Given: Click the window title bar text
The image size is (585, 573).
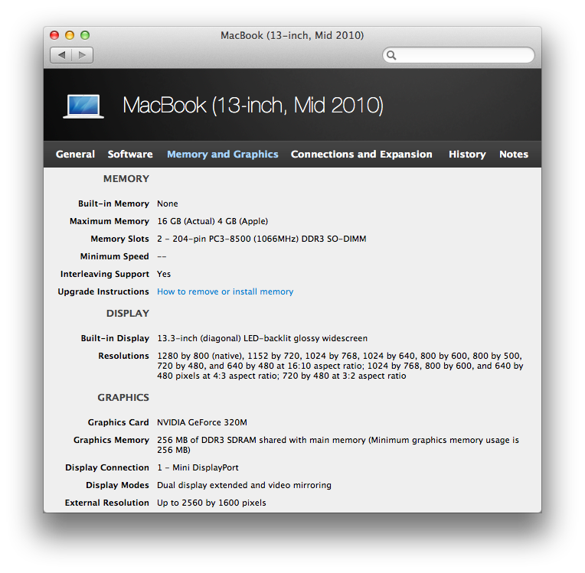Looking at the screenshot, I should click(292, 35).
